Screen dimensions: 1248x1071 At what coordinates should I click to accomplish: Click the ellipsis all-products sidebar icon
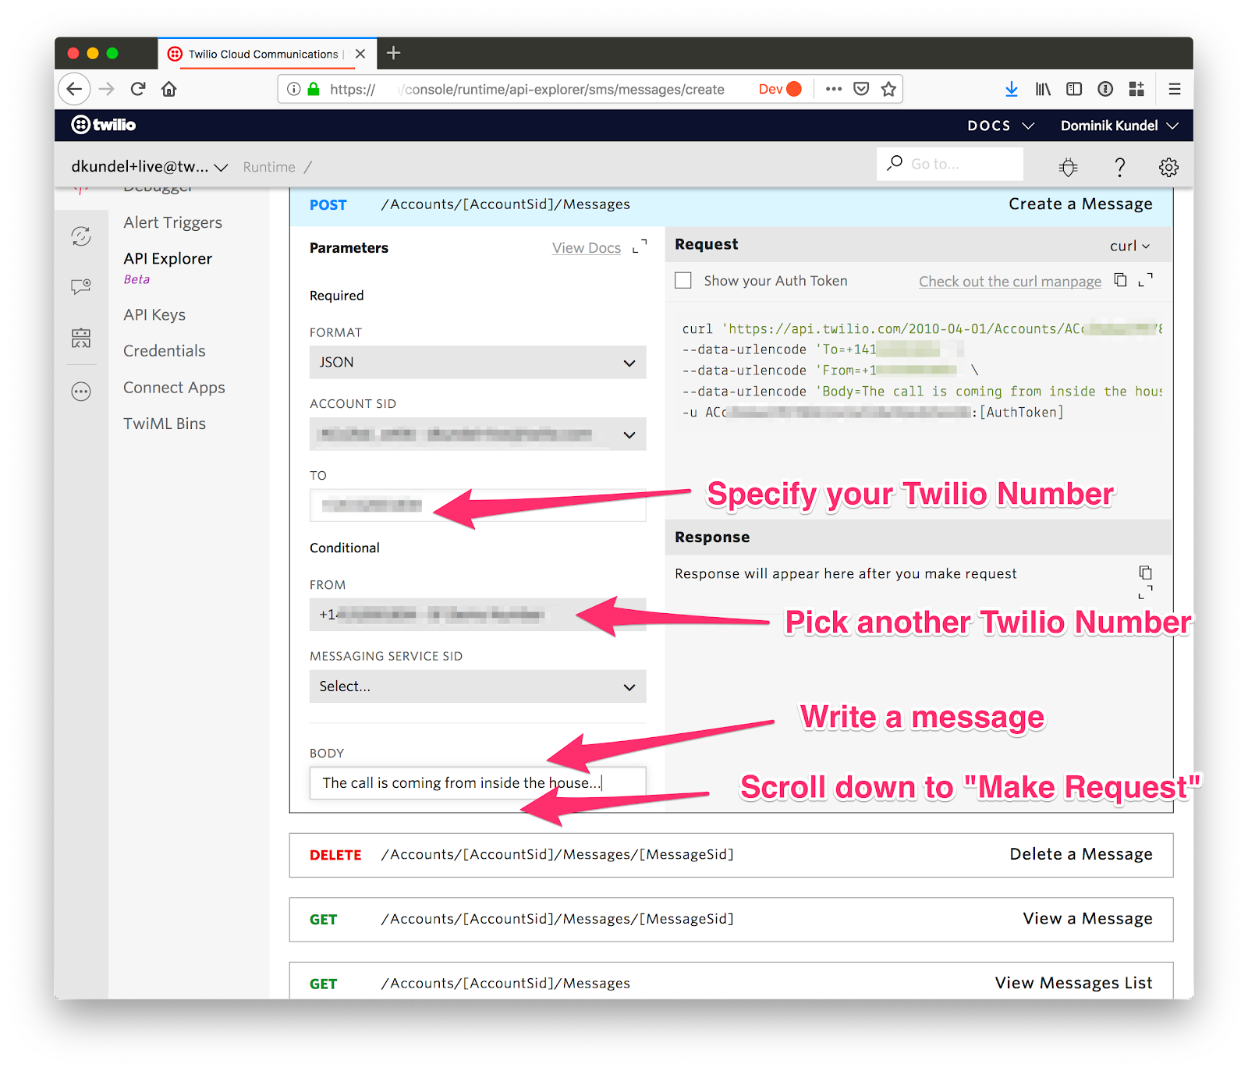pyautogui.click(x=81, y=391)
